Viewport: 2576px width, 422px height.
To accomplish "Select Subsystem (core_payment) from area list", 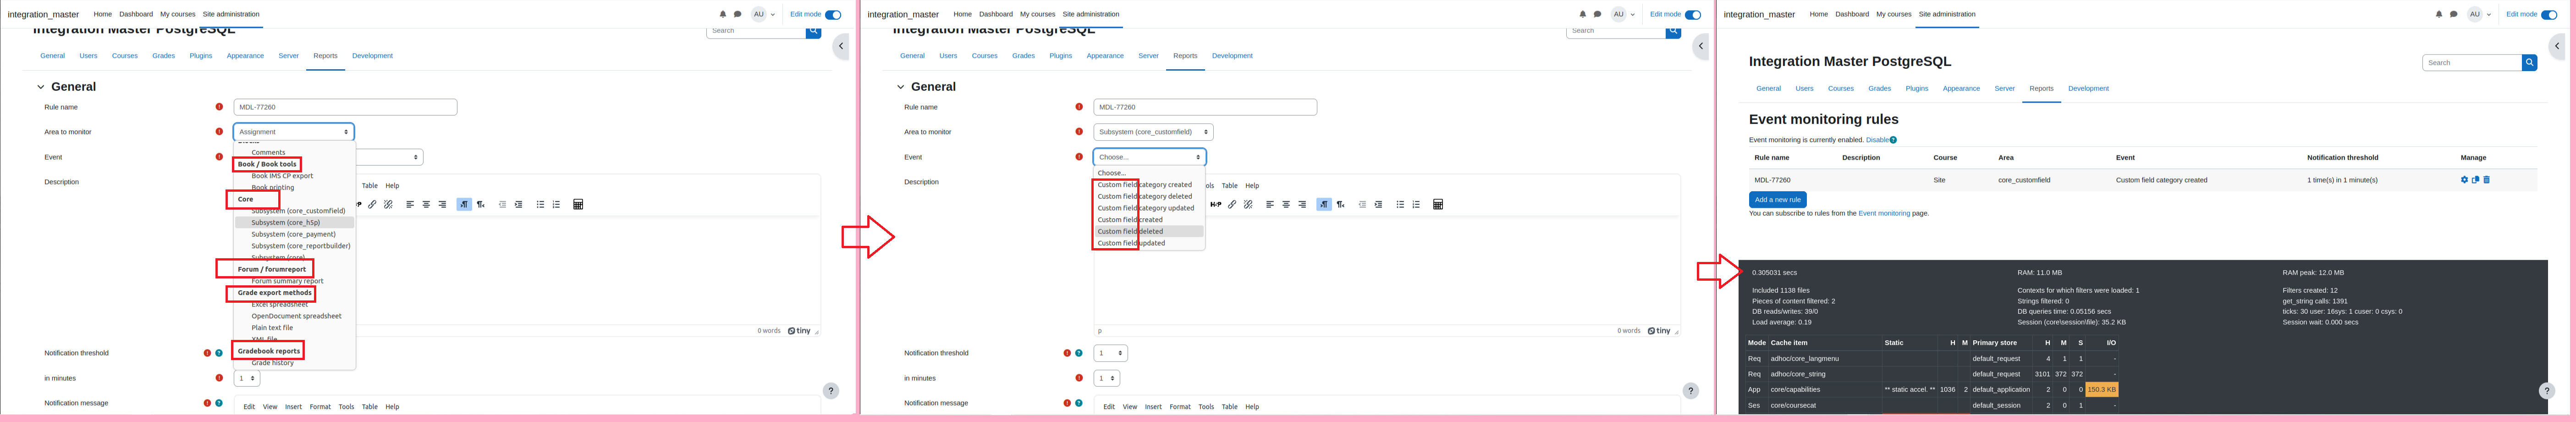I will [294, 234].
